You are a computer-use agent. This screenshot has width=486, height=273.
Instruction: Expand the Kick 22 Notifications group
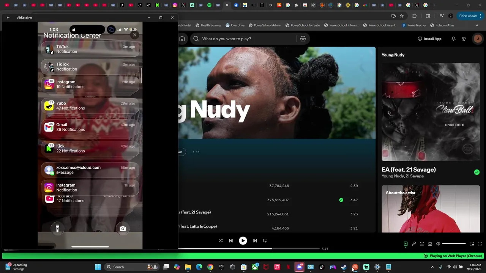(x=90, y=149)
